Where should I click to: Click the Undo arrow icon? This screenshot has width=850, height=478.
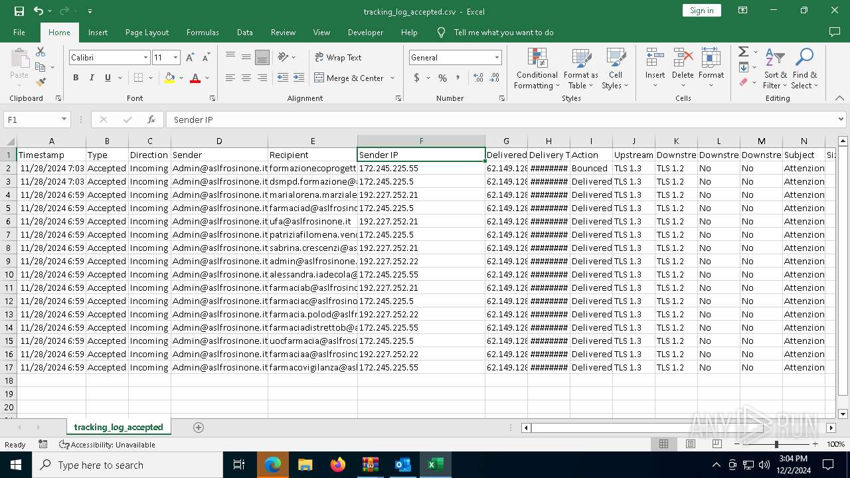coord(38,11)
